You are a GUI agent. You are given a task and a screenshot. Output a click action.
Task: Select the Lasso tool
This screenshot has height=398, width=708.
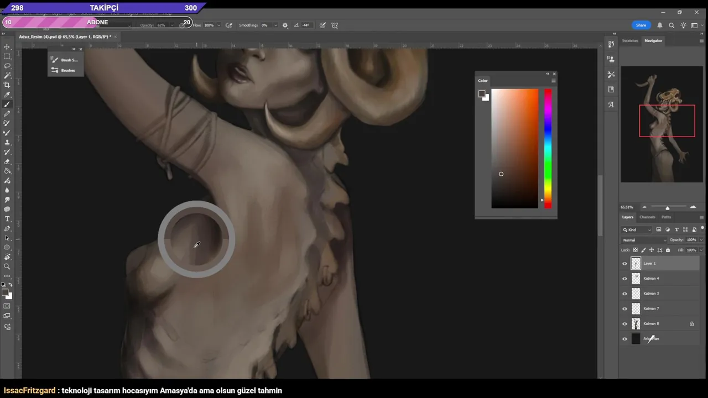pos(7,66)
